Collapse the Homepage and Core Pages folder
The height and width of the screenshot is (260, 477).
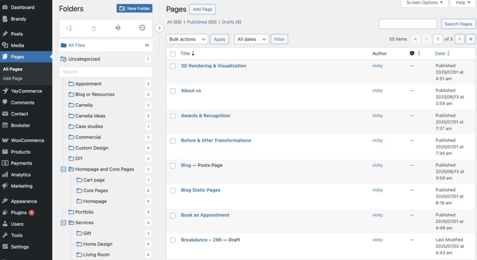[x=63, y=169]
